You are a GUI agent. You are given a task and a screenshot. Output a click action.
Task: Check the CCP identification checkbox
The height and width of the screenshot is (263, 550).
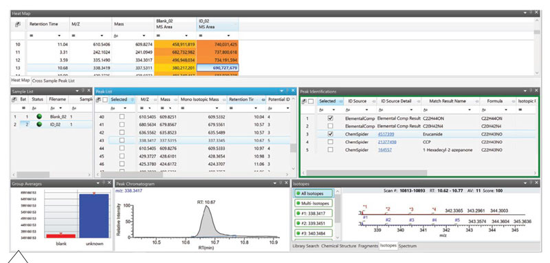[x=330, y=142]
